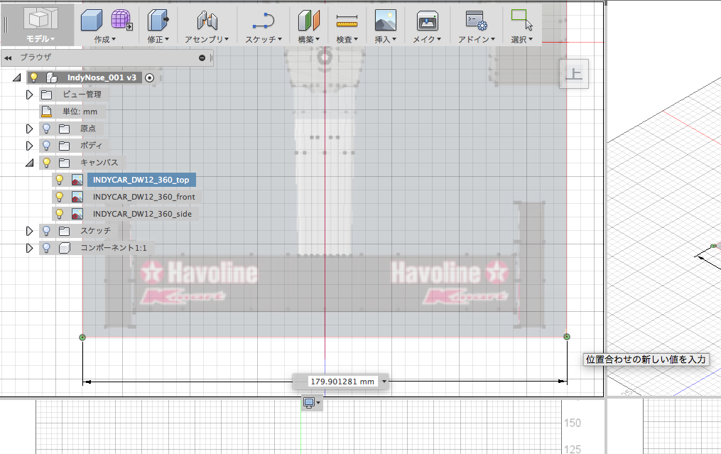The height and width of the screenshot is (454, 721).
Task: Click the スケッチ folder icon
Action: 64,231
